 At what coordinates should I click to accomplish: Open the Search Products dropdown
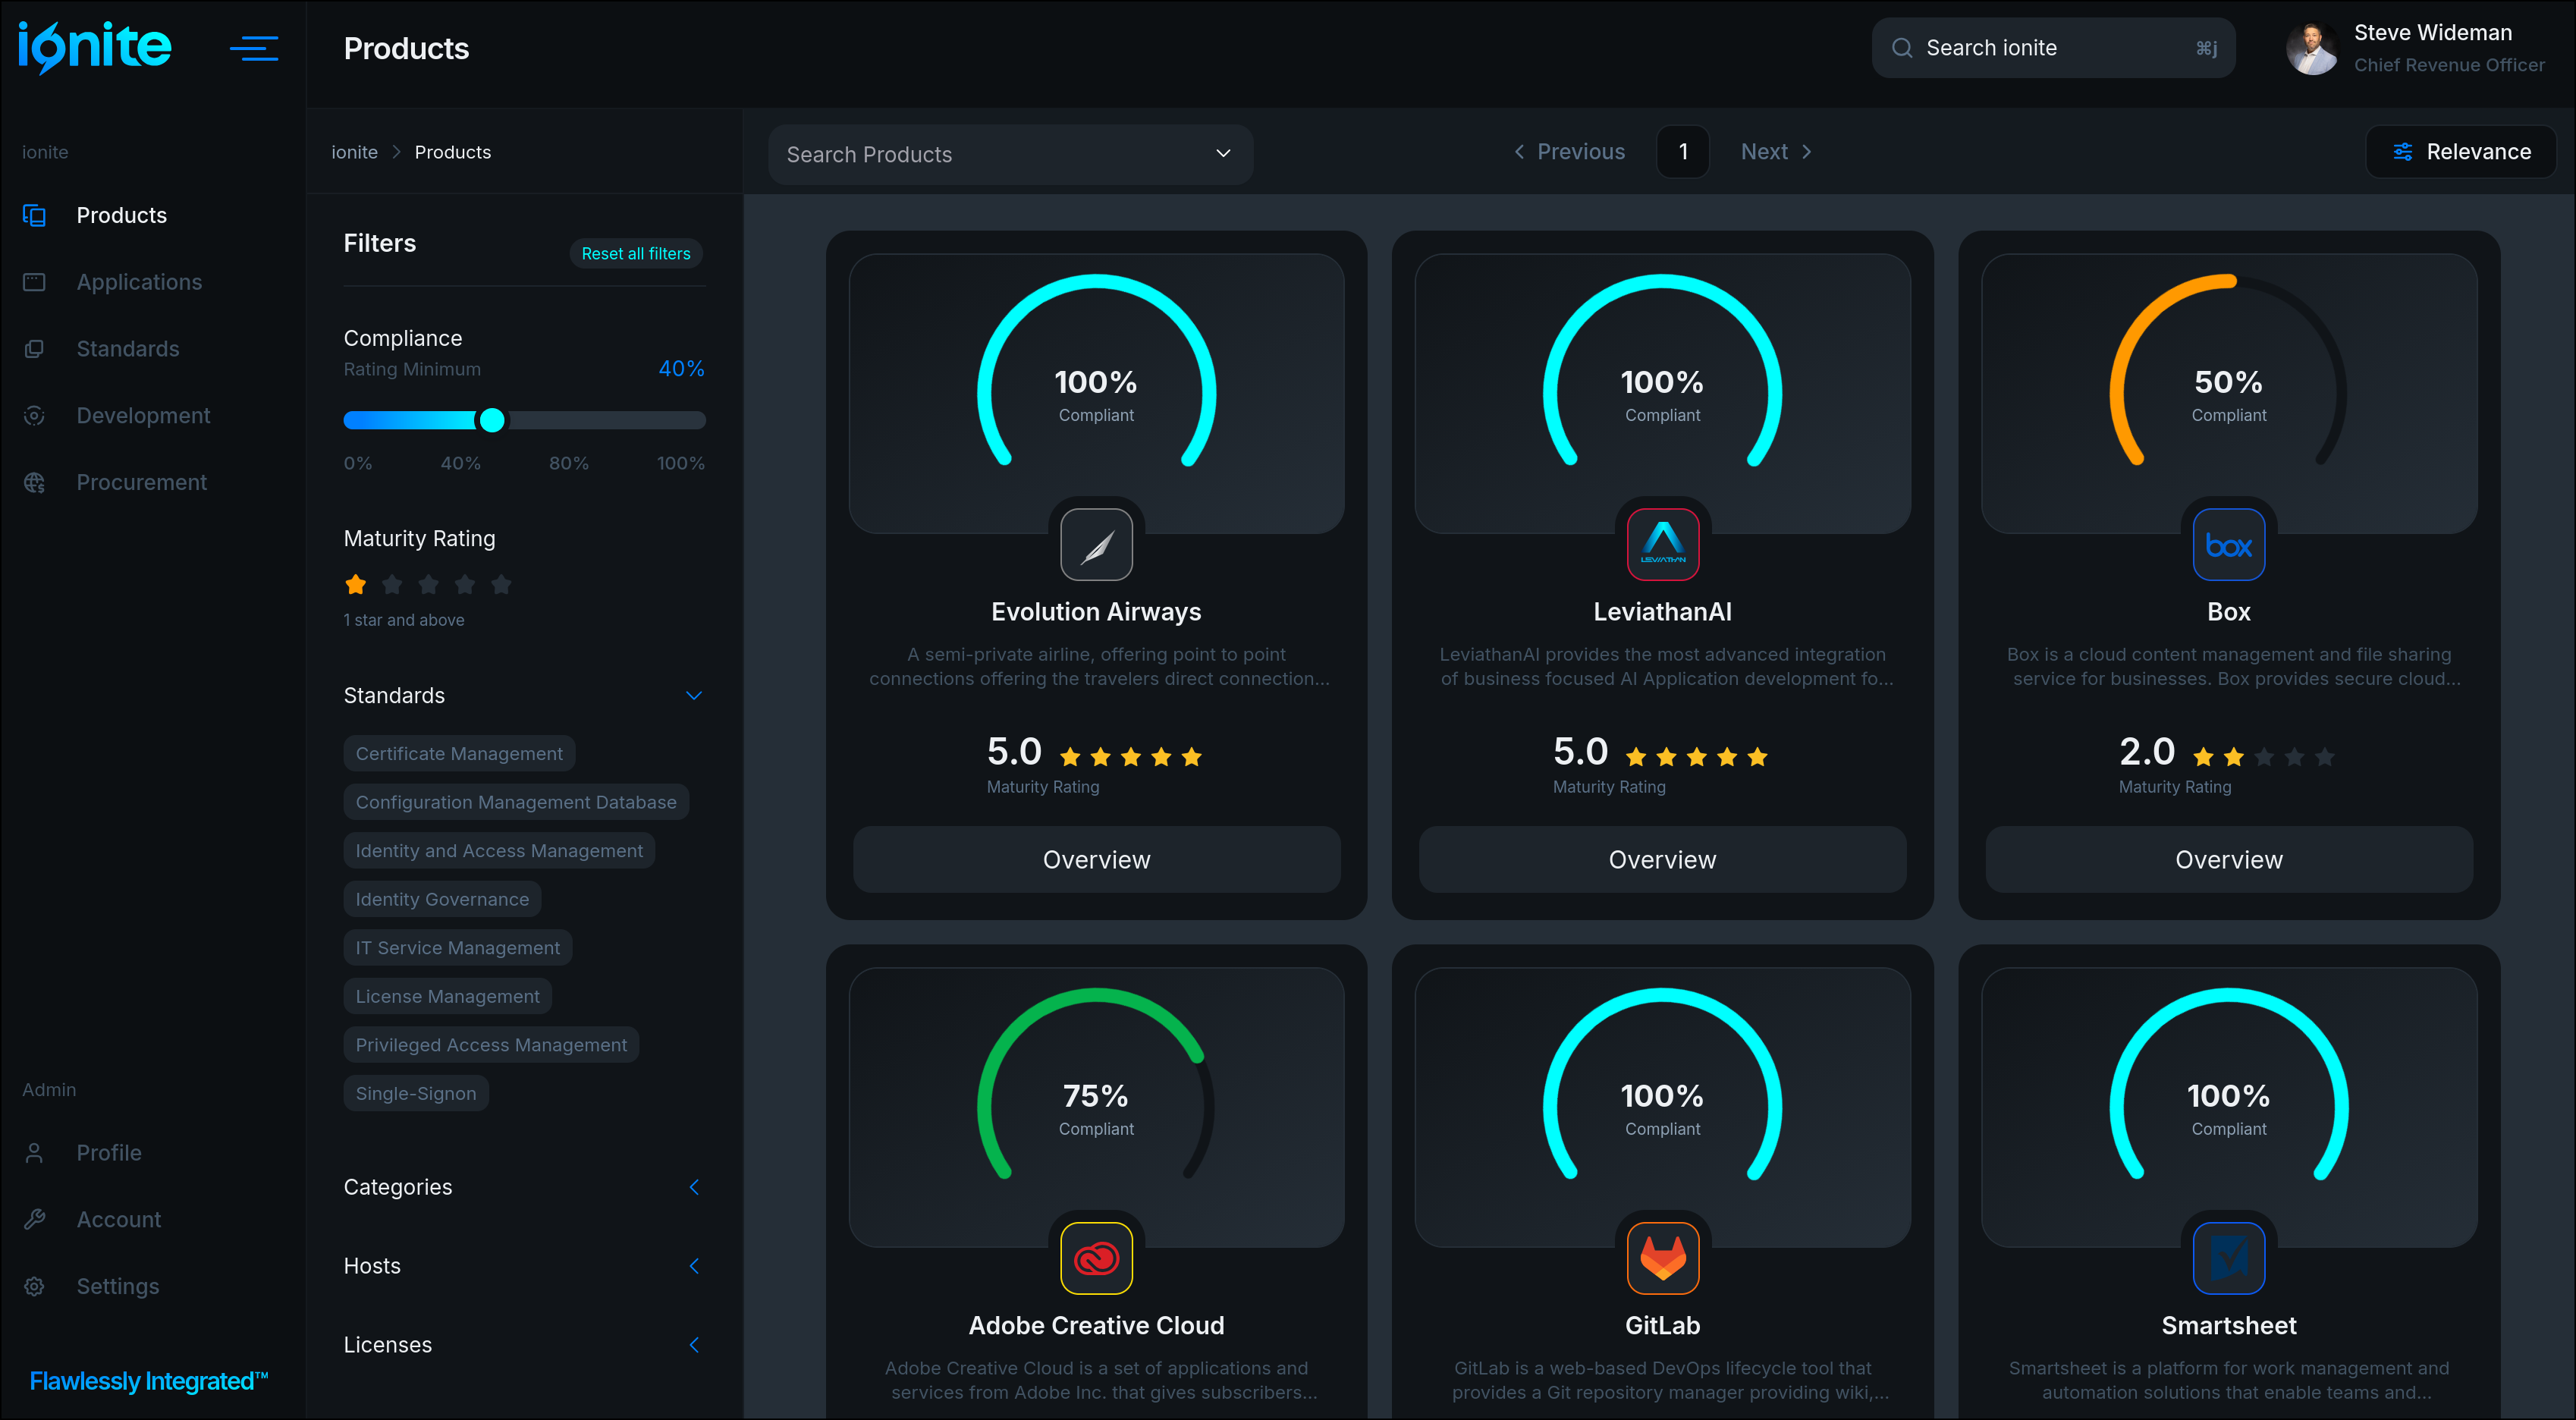point(1010,154)
